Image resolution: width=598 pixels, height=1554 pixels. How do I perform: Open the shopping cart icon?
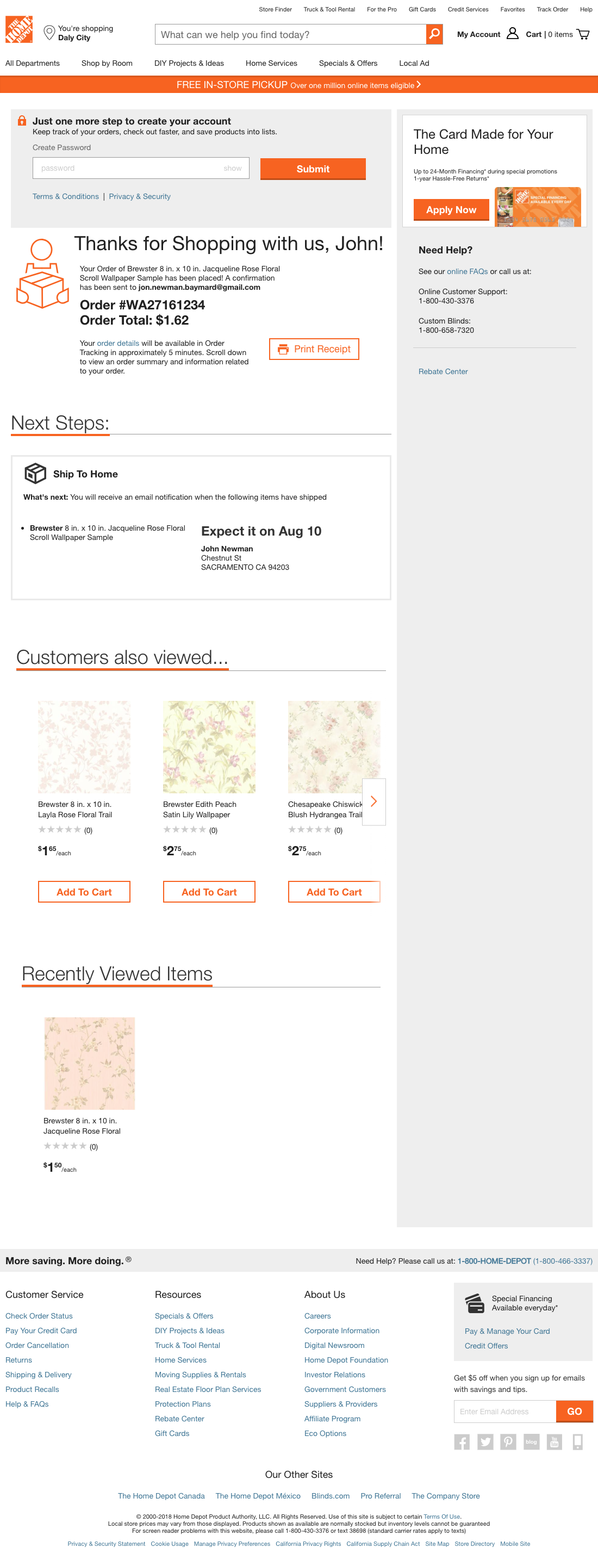pyautogui.click(x=583, y=34)
